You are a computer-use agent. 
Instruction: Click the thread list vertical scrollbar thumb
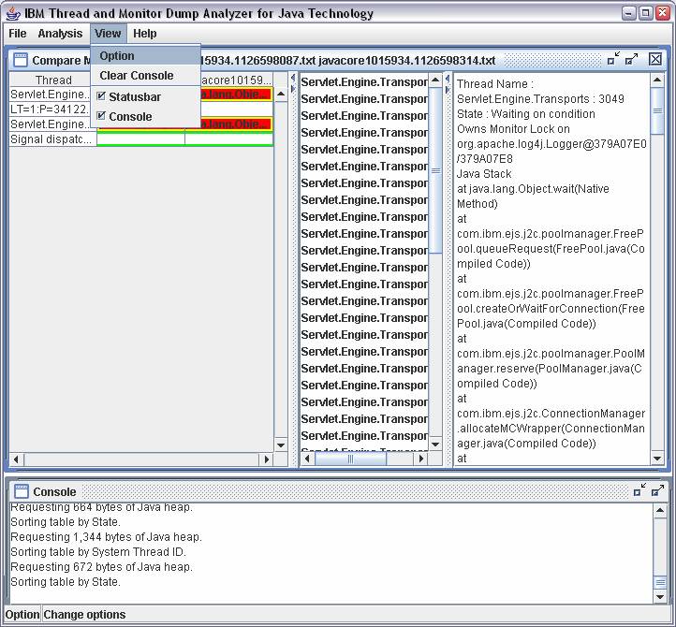click(x=435, y=170)
